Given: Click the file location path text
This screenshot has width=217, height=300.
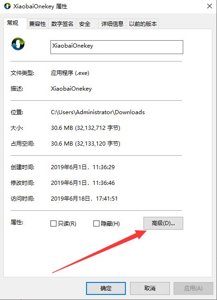Looking at the screenshot, I should (x=98, y=112).
